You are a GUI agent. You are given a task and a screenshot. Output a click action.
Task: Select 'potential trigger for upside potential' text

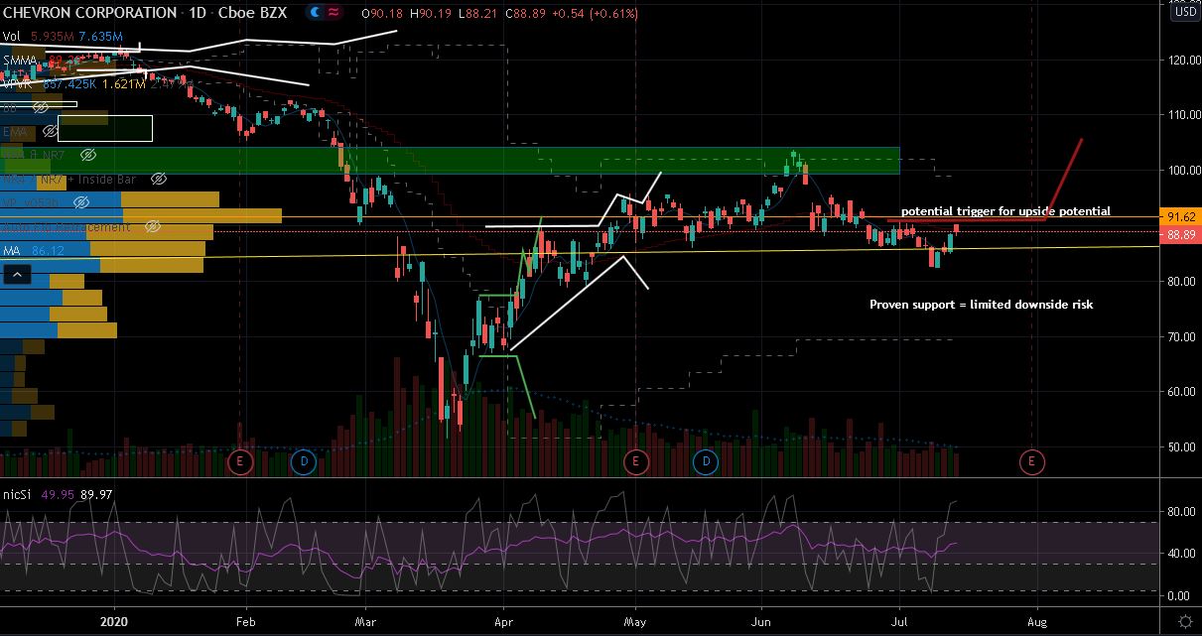(x=1005, y=211)
